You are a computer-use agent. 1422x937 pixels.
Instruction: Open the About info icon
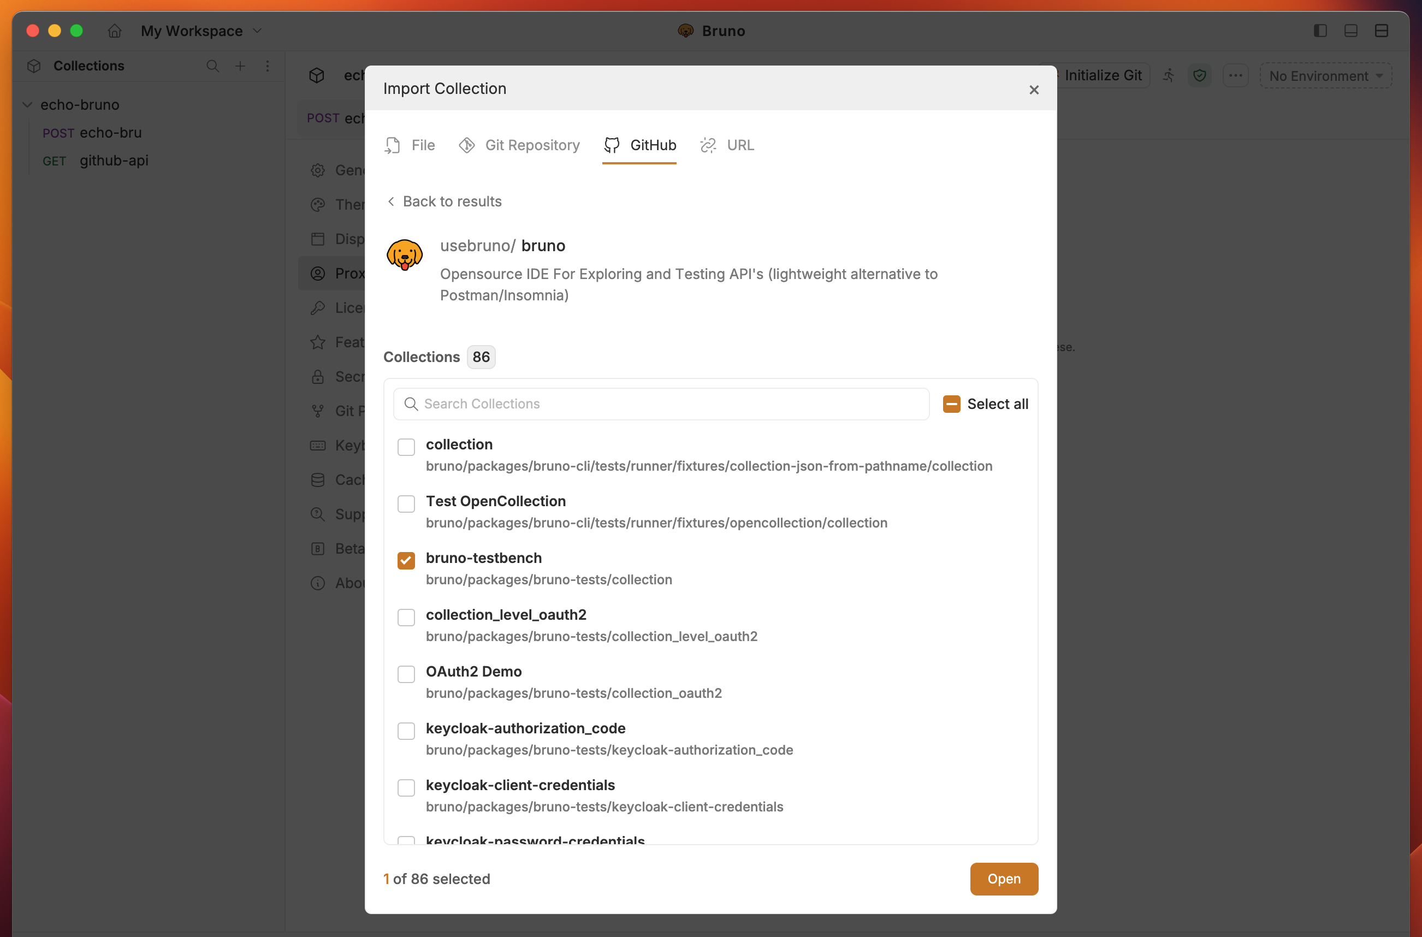[318, 583]
